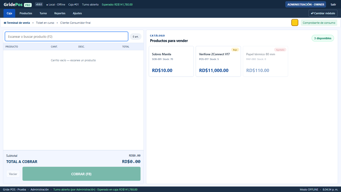Viewport: 341px width, 192px height.
Task: Click the Comprobante de consumo badge
Action: 319,23
